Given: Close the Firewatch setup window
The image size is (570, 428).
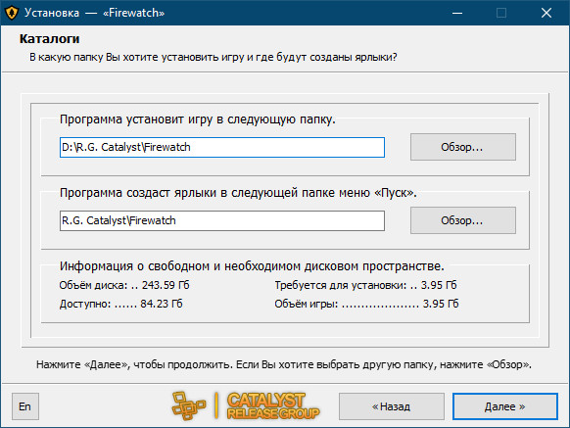Looking at the screenshot, I should 546,13.
